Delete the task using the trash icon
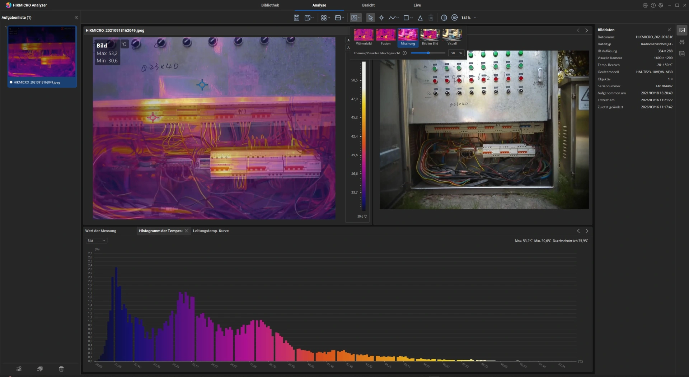Viewport: 689px width, 377px height. tap(61, 369)
